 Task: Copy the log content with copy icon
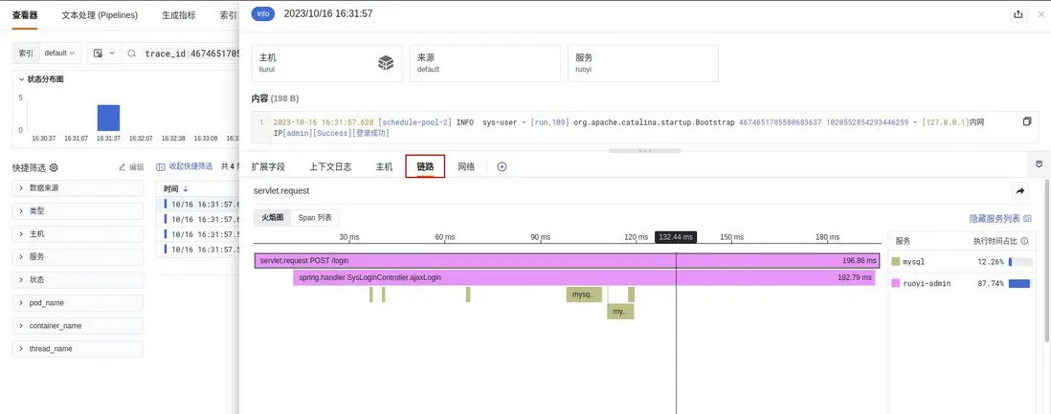1027,122
